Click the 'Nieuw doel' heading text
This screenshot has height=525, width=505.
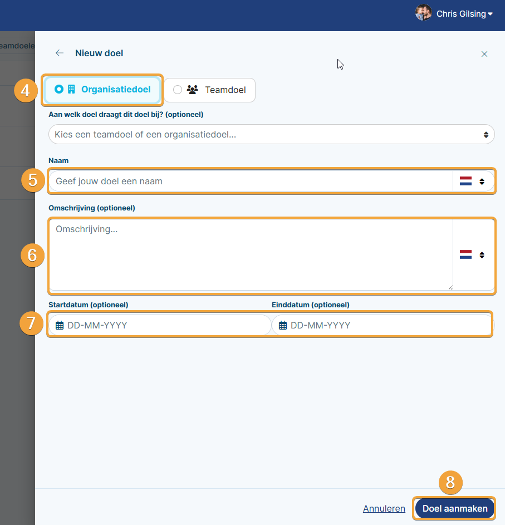[x=99, y=53]
